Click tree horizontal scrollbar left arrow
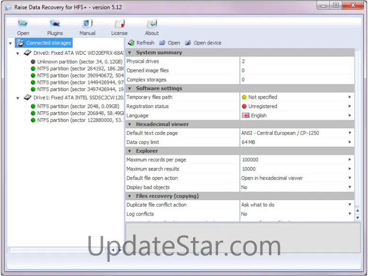368x276 pixels. (113, 250)
